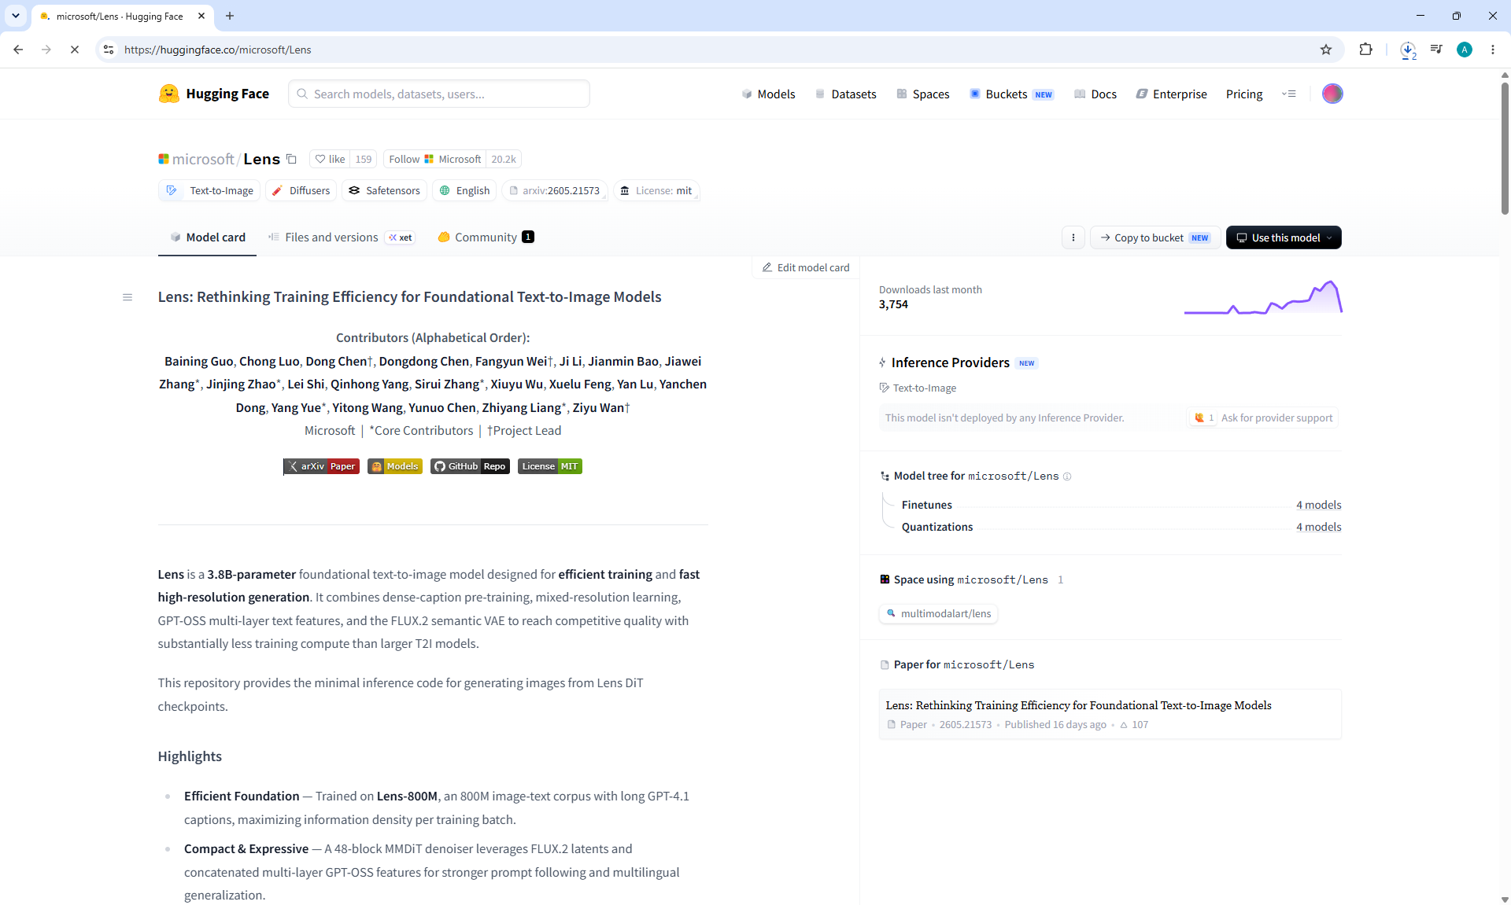This screenshot has width=1511, height=905.
Task: Copy the model name with the copy icon
Action: (x=291, y=159)
